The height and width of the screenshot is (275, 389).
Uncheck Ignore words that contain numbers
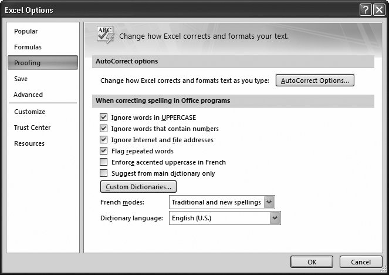click(x=104, y=129)
